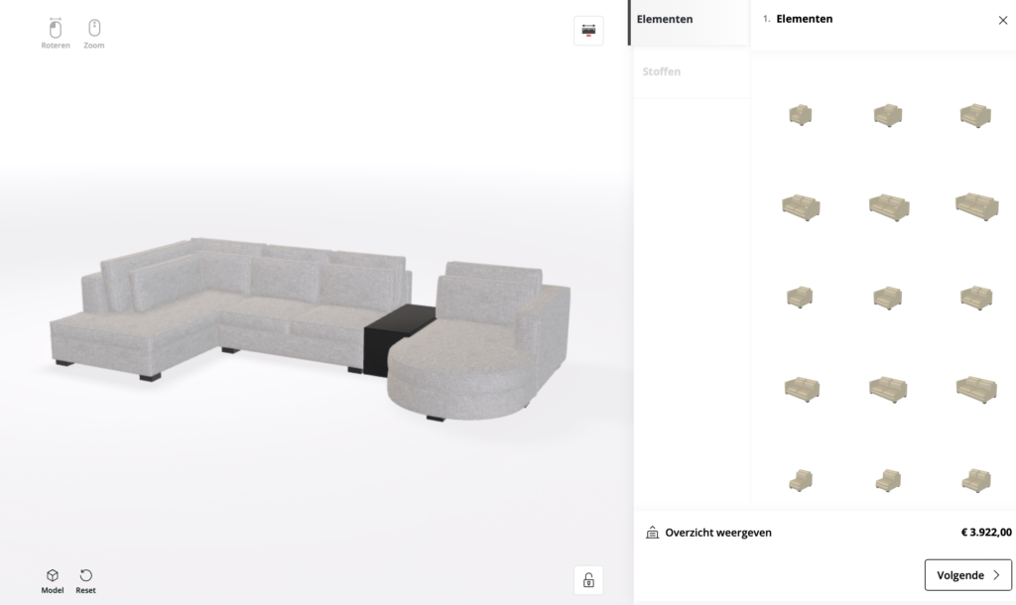Pick the first chaise element in bottom row

pyautogui.click(x=801, y=480)
